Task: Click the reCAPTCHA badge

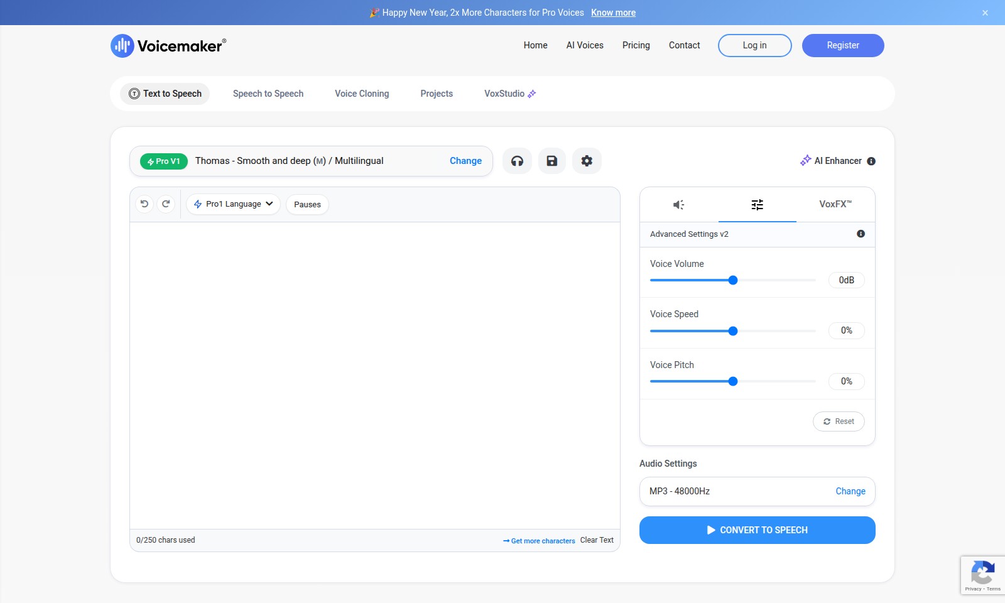Action: (982, 575)
